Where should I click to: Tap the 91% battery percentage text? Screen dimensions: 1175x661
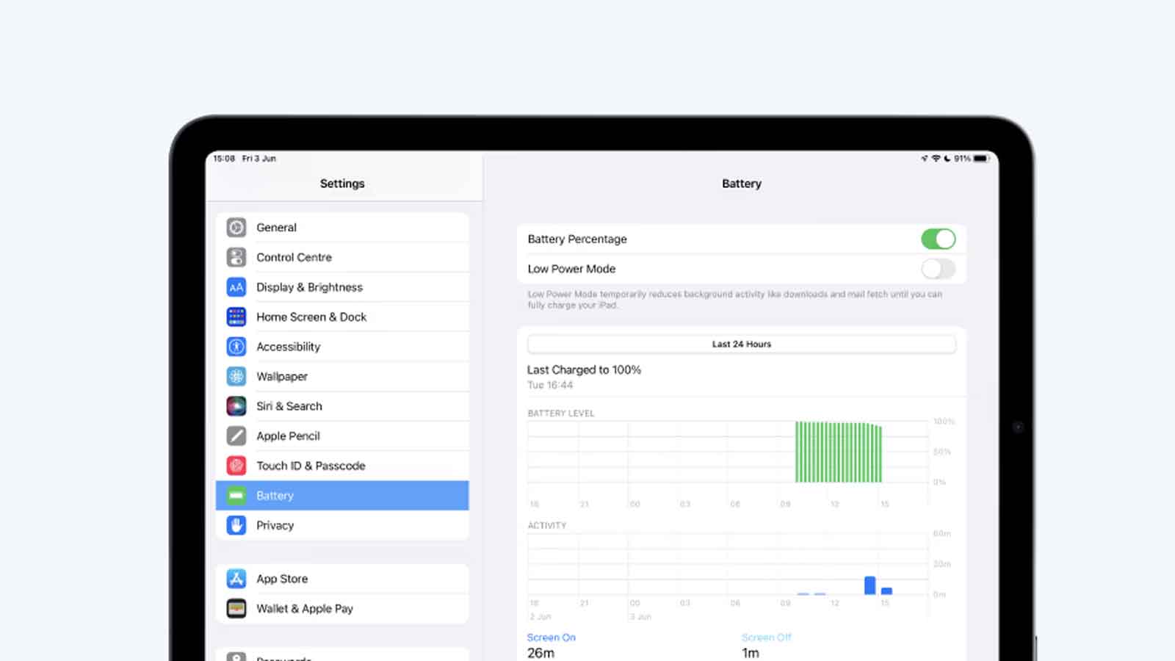coord(962,159)
